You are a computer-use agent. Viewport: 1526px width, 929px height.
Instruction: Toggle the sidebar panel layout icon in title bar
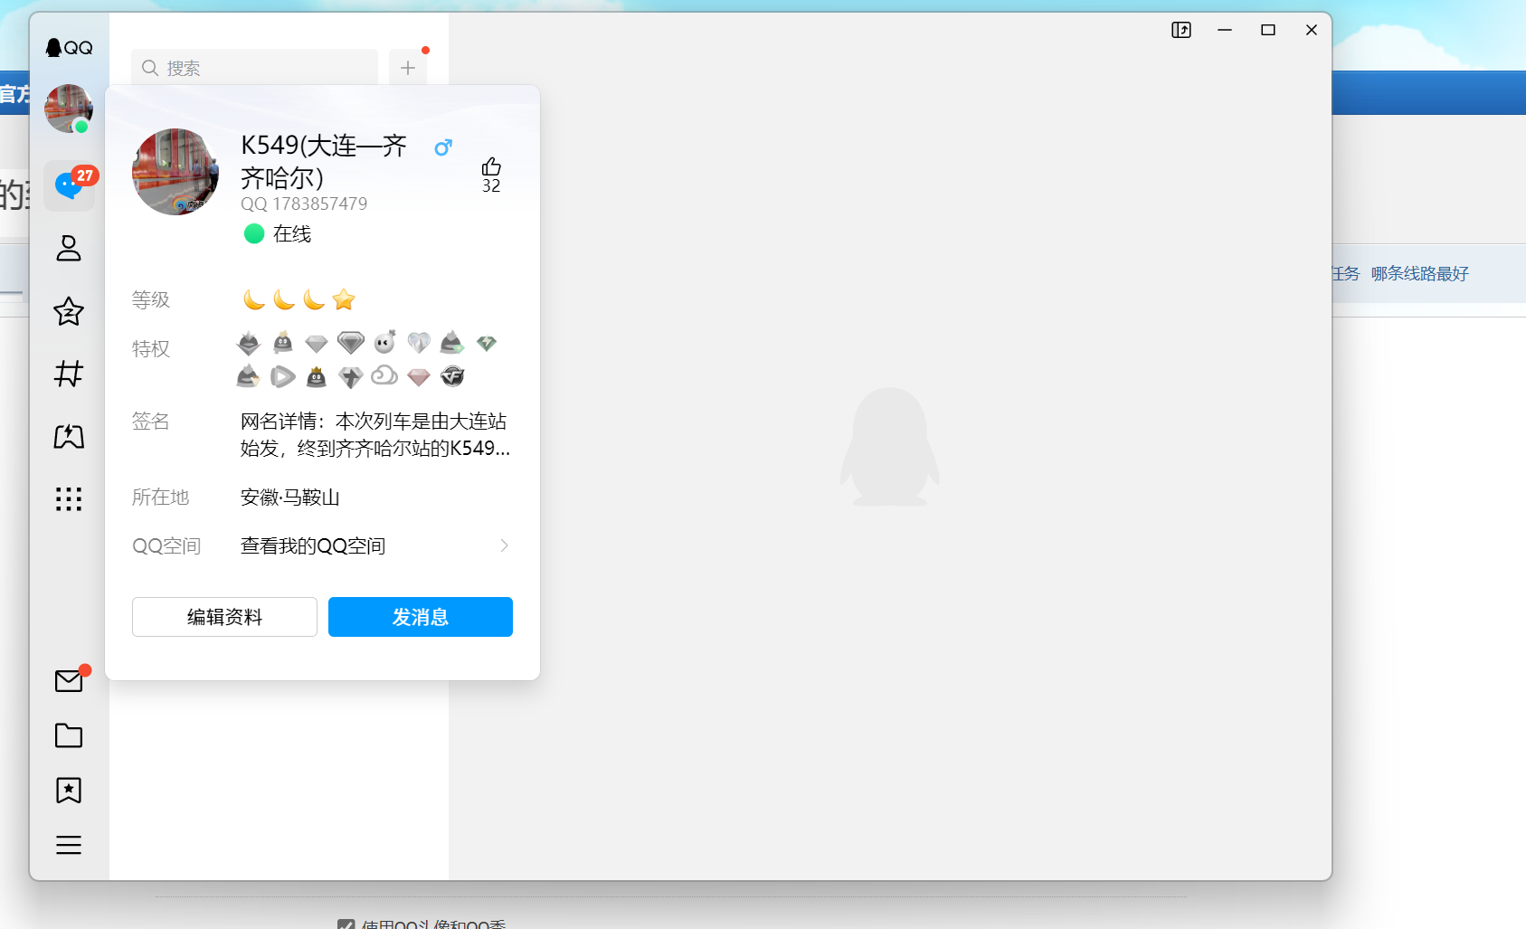1181,30
